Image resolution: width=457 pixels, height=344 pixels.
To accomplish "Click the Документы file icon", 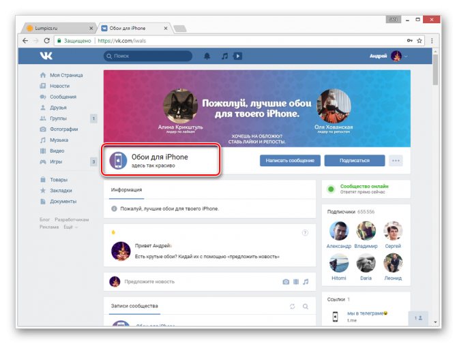I will (43, 202).
